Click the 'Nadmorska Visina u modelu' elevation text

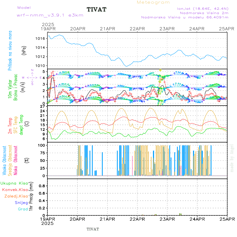pyautogui.click(x=185, y=17)
